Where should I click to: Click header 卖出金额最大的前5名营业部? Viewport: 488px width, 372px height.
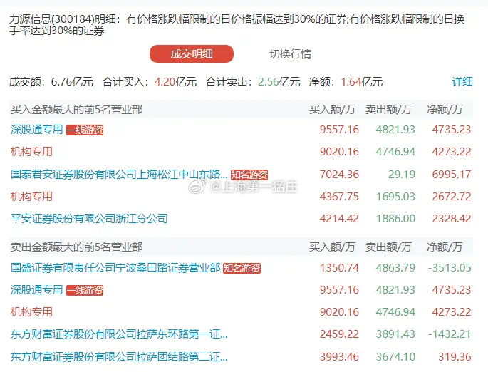click(x=76, y=247)
